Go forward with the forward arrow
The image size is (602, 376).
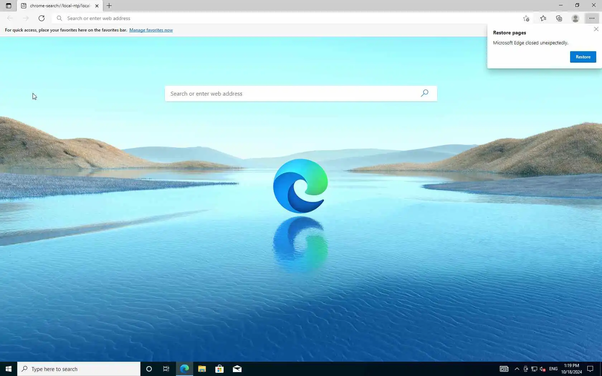(x=26, y=18)
